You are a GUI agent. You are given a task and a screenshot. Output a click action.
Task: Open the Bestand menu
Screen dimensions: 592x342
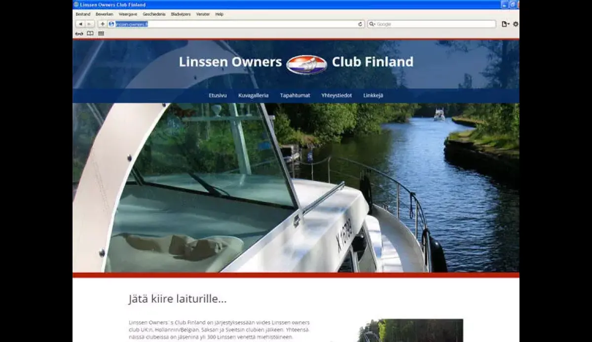point(83,14)
